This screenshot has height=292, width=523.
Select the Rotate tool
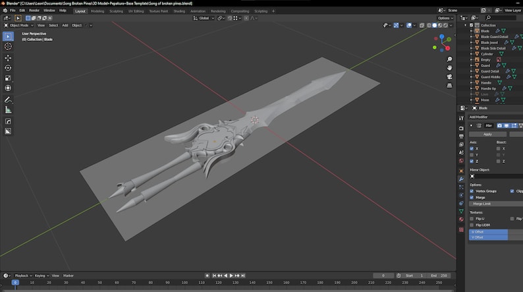tap(8, 68)
